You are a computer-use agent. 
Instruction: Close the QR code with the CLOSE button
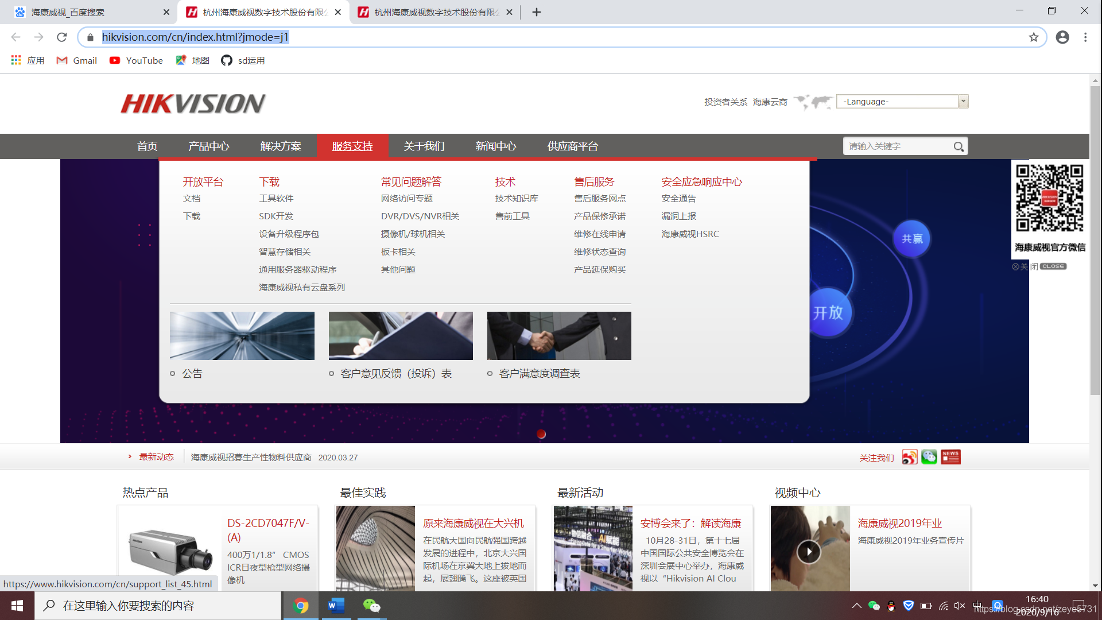[x=1052, y=266]
